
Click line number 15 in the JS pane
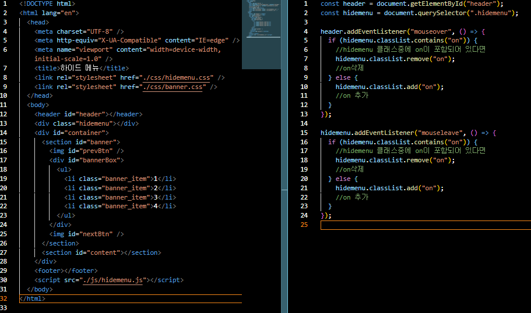coord(304,133)
